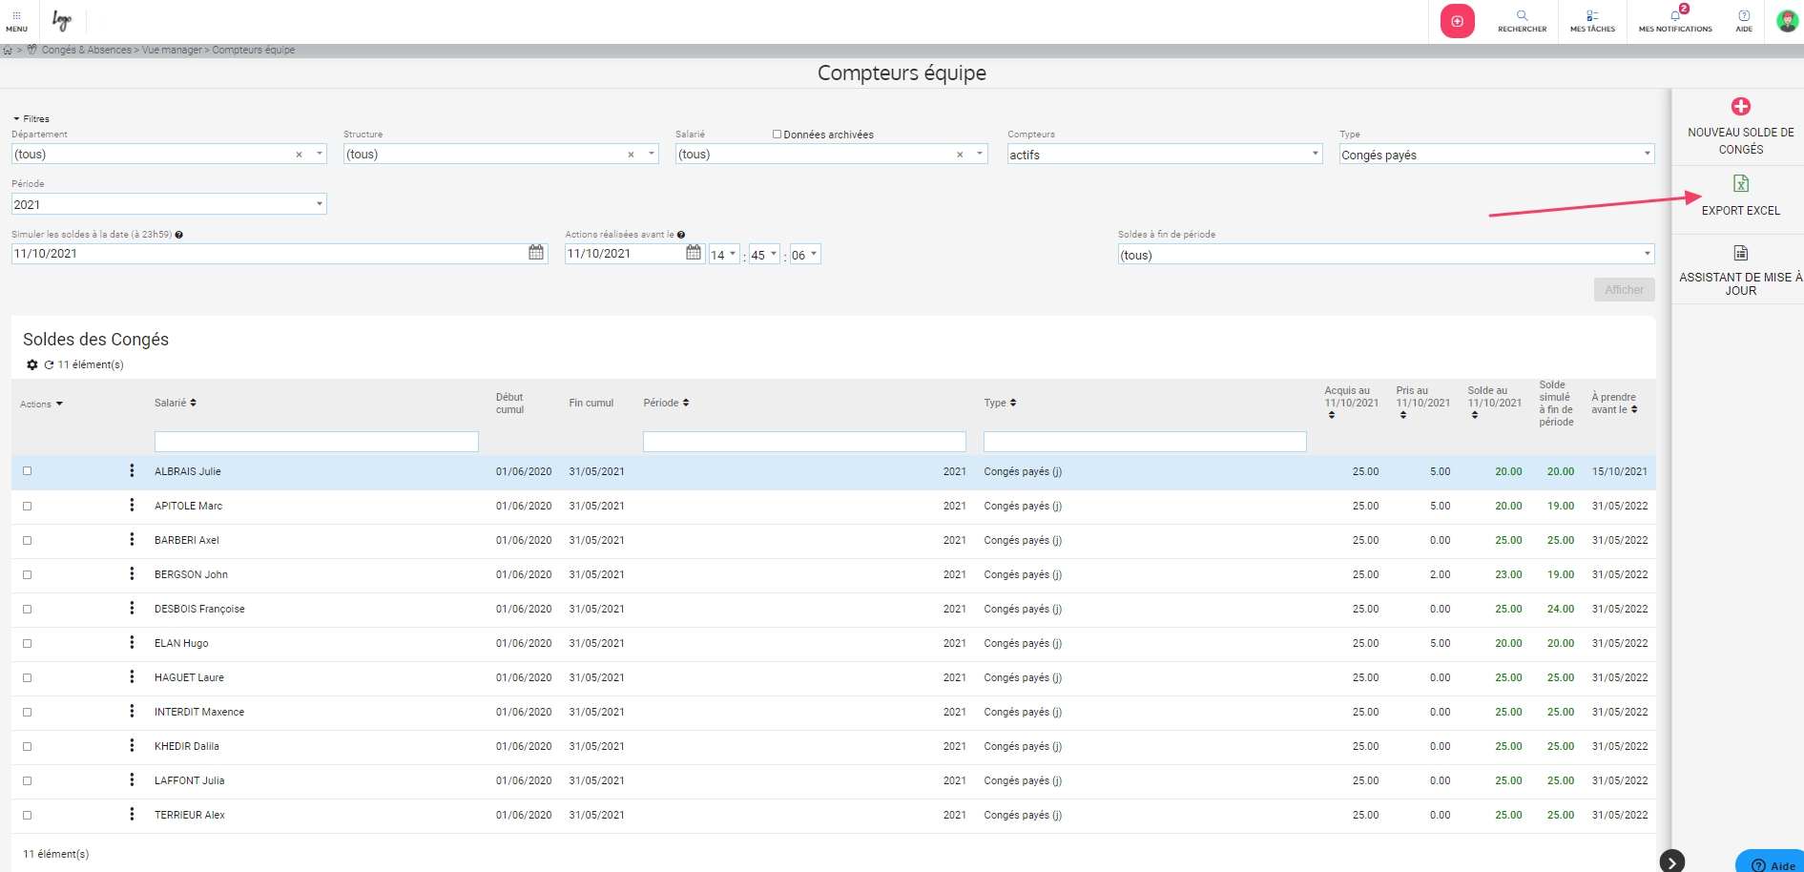
Task: Open Mes Notifications bell icon
Action: click(x=1675, y=15)
